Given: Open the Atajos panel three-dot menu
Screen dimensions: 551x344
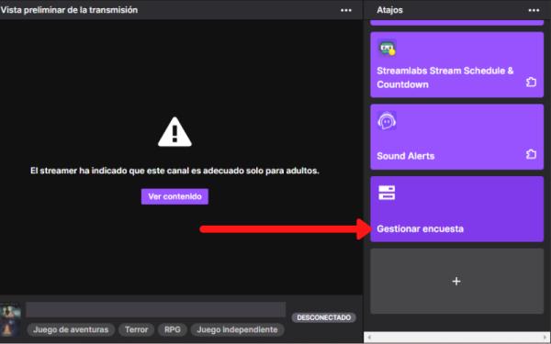Looking at the screenshot, I should pos(534,10).
